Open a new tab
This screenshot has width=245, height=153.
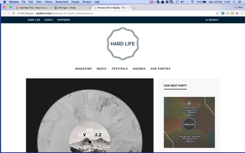point(134,8)
